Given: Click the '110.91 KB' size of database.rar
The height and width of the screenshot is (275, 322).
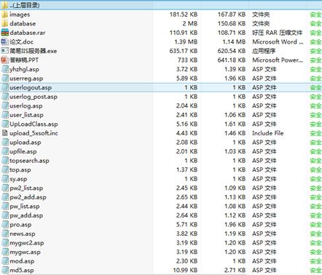Looking at the screenshot, I should click(x=184, y=33).
